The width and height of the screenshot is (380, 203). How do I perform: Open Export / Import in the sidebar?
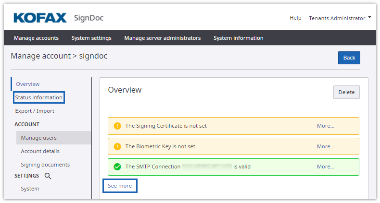[35, 111]
